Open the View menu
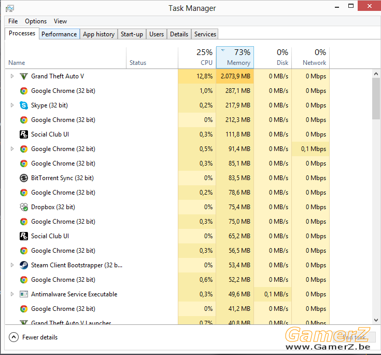The width and height of the screenshot is (381, 355). tap(60, 21)
